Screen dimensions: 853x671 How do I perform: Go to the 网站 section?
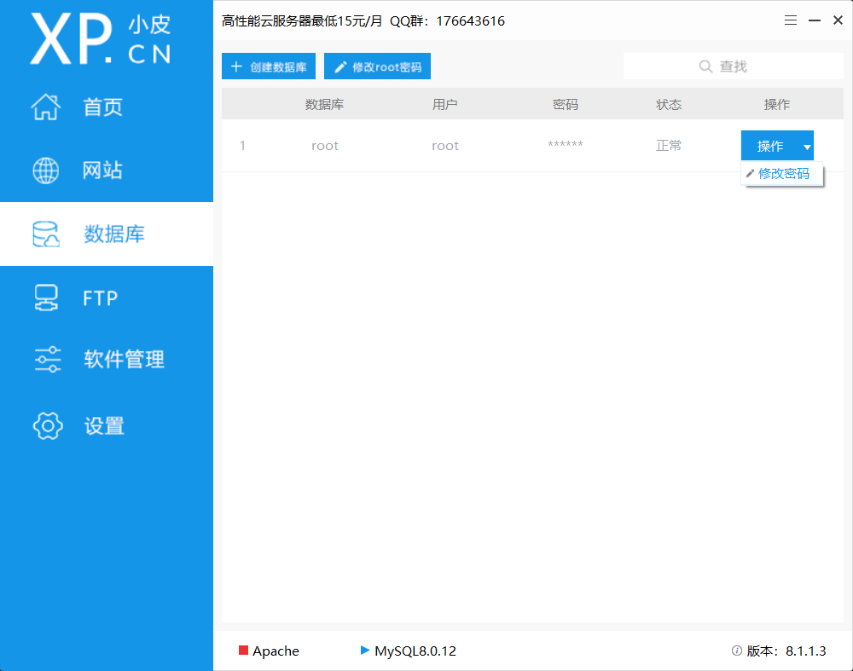pos(107,171)
